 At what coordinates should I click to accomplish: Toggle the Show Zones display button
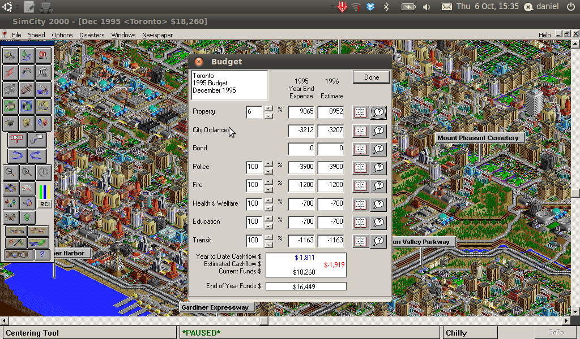(x=38, y=243)
